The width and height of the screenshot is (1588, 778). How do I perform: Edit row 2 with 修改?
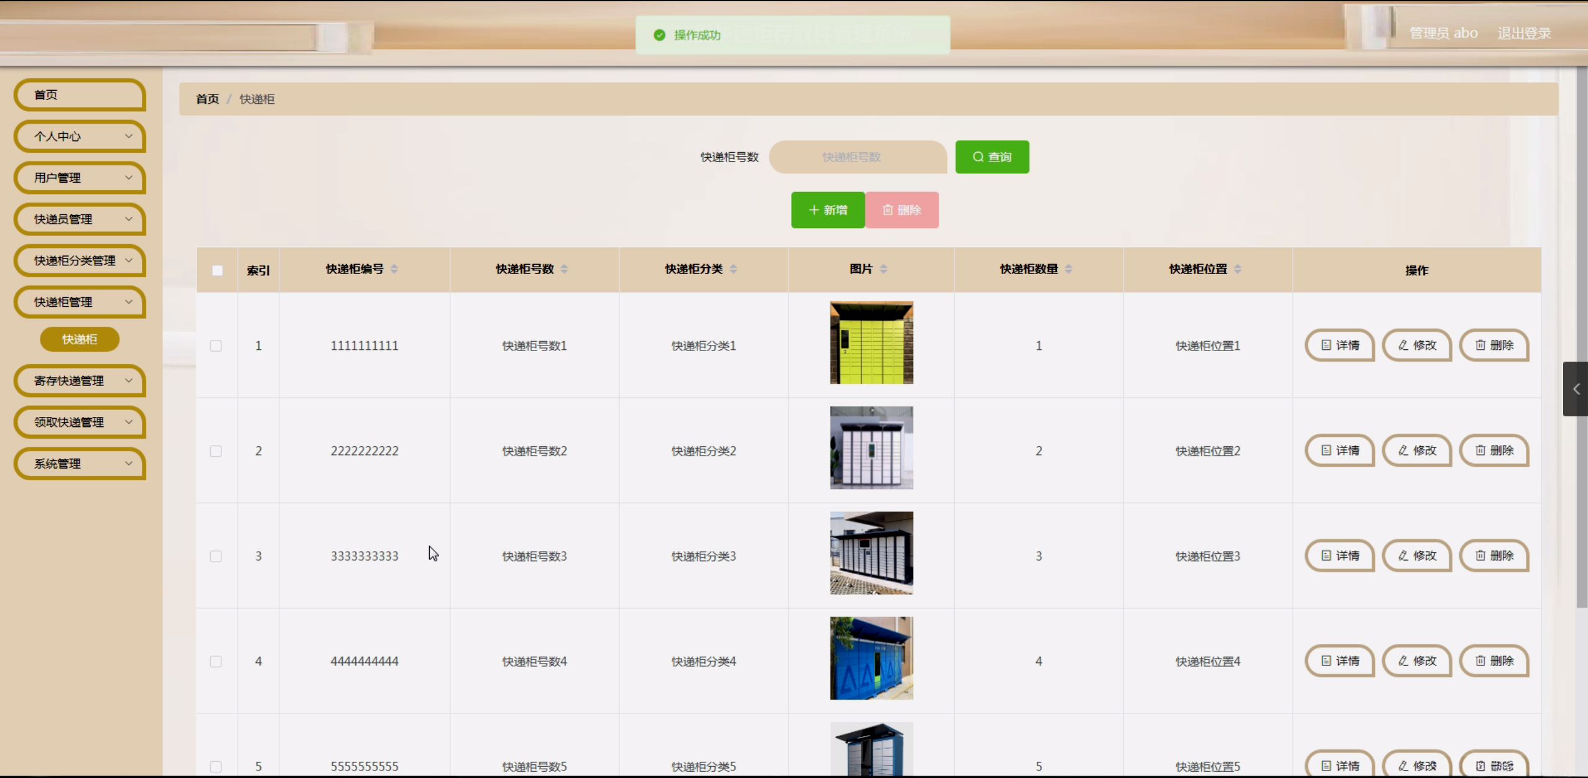1416,450
